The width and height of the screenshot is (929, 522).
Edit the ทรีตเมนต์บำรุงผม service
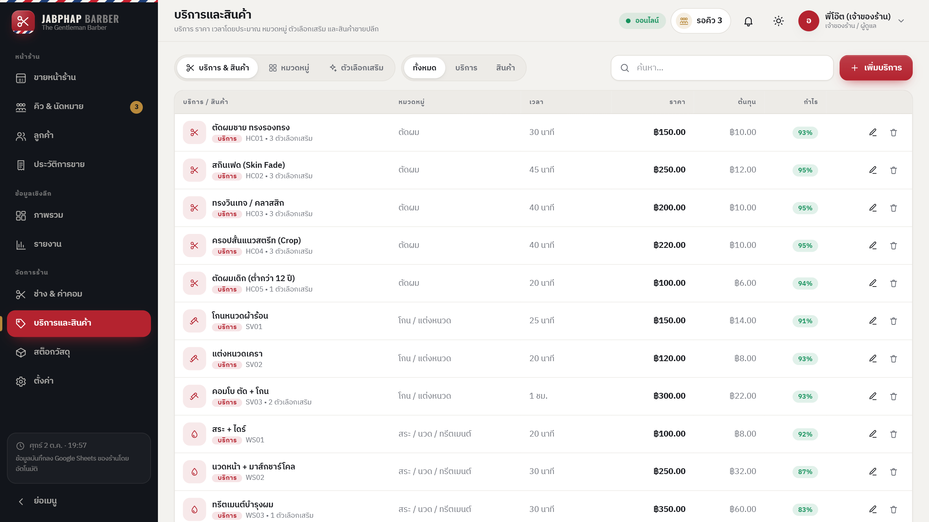tap(873, 509)
